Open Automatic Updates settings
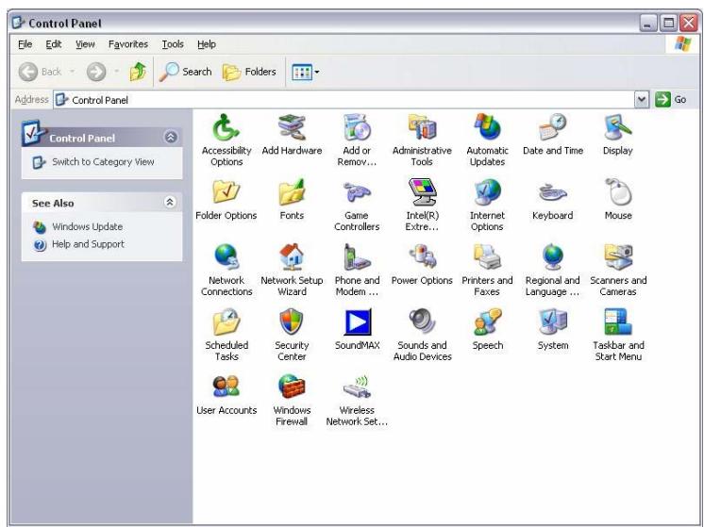 click(487, 140)
